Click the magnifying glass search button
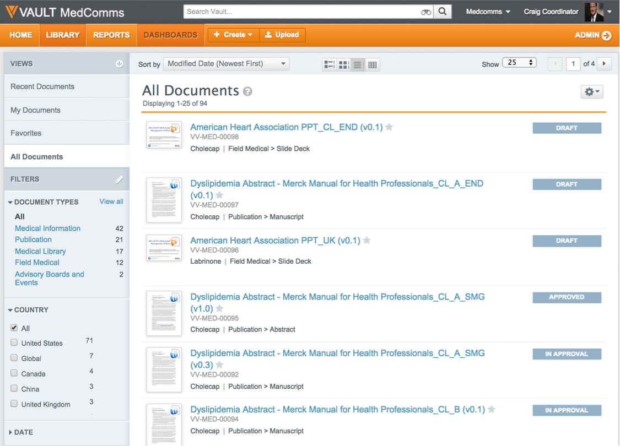The image size is (620, 446). (x=443, y=12)
